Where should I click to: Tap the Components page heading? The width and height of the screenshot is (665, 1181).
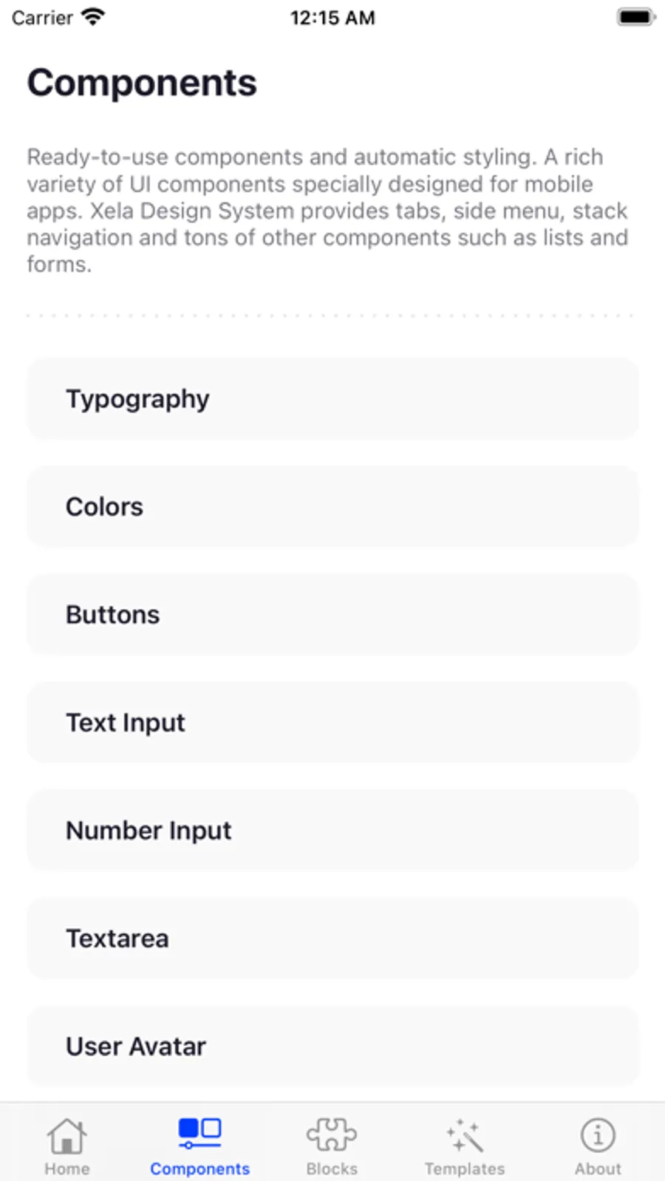(142, 83)
